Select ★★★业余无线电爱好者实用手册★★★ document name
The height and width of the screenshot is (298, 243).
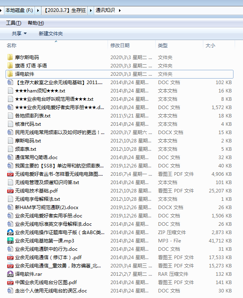point(60,108)
